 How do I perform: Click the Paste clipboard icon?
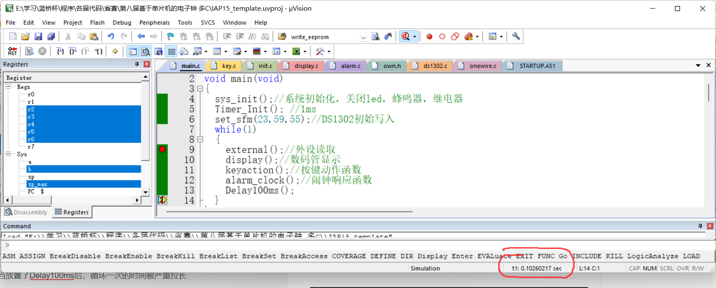pyautogui.click(x=94, y=37)
